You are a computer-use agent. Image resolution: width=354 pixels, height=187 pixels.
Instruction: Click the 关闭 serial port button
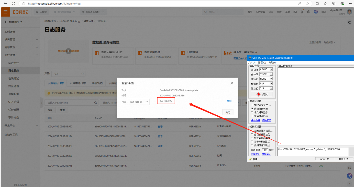262,94
